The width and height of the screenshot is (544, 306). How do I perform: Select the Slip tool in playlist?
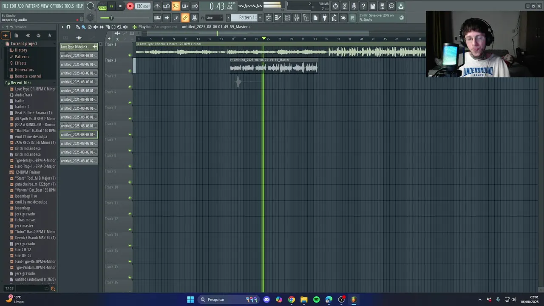(101, 27)
